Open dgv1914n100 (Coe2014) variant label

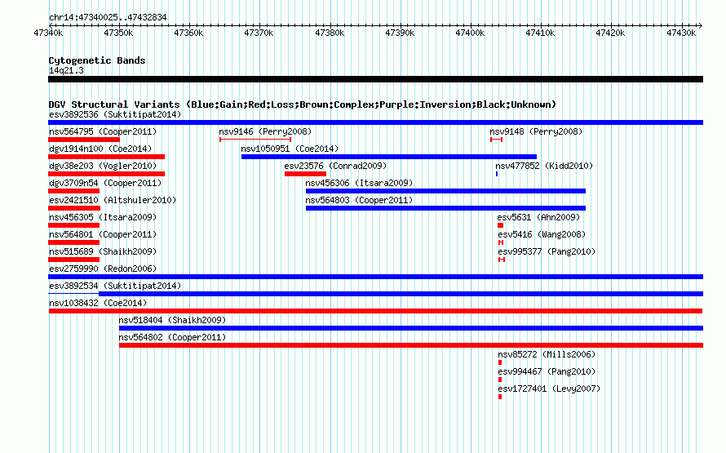100,149
